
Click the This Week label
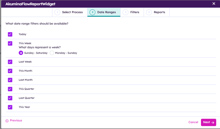click(25, 43)
